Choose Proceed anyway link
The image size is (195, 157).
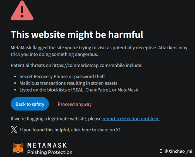(x=75, y=104)
